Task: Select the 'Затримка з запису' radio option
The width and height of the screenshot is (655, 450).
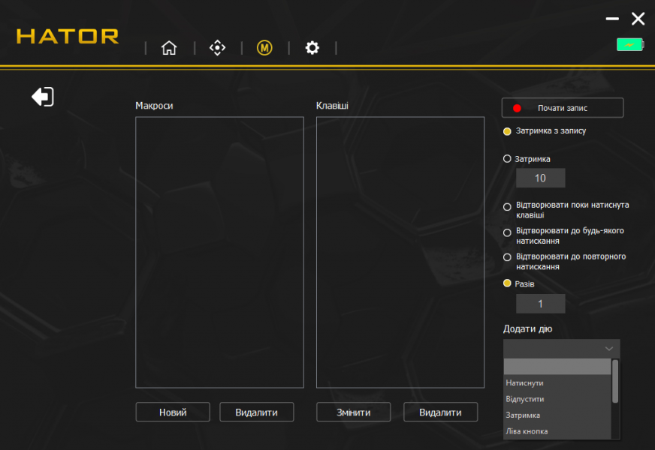Action: [x=508, y=131]
